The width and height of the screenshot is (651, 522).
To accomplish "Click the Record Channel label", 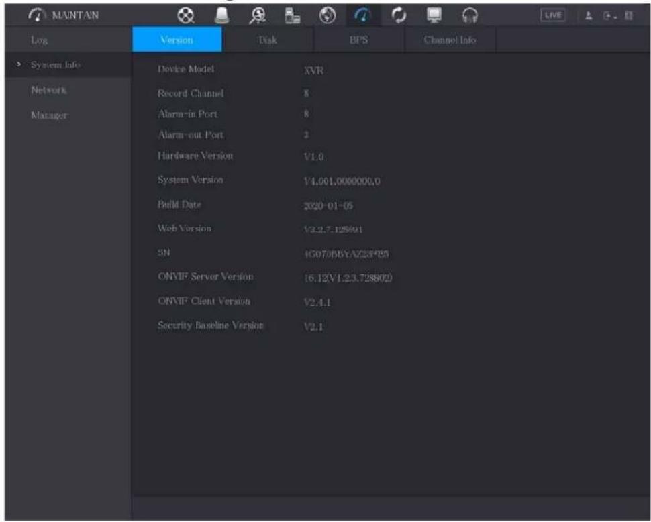I will tap(191, 93).
